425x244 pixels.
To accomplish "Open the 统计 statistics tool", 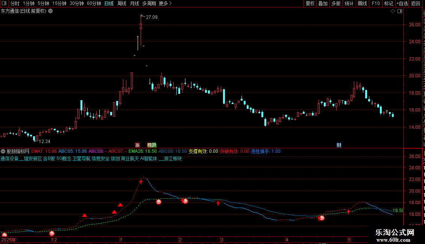I will coord(349,3).
